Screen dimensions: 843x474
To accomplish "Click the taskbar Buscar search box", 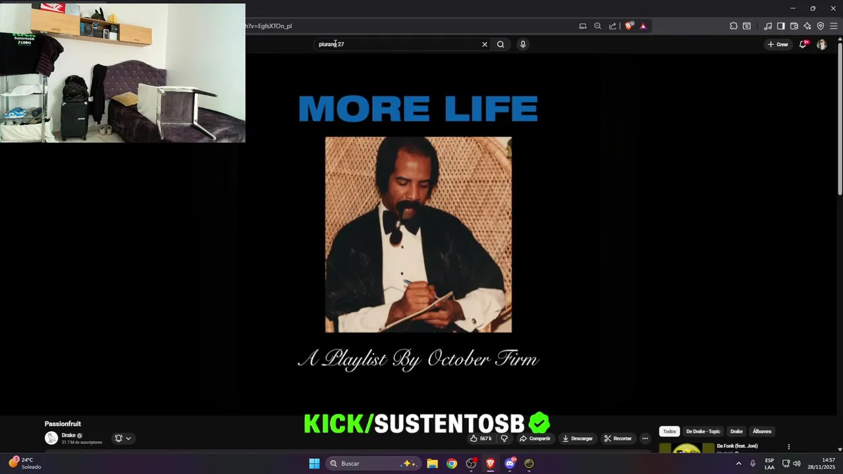I will (375, 463).
